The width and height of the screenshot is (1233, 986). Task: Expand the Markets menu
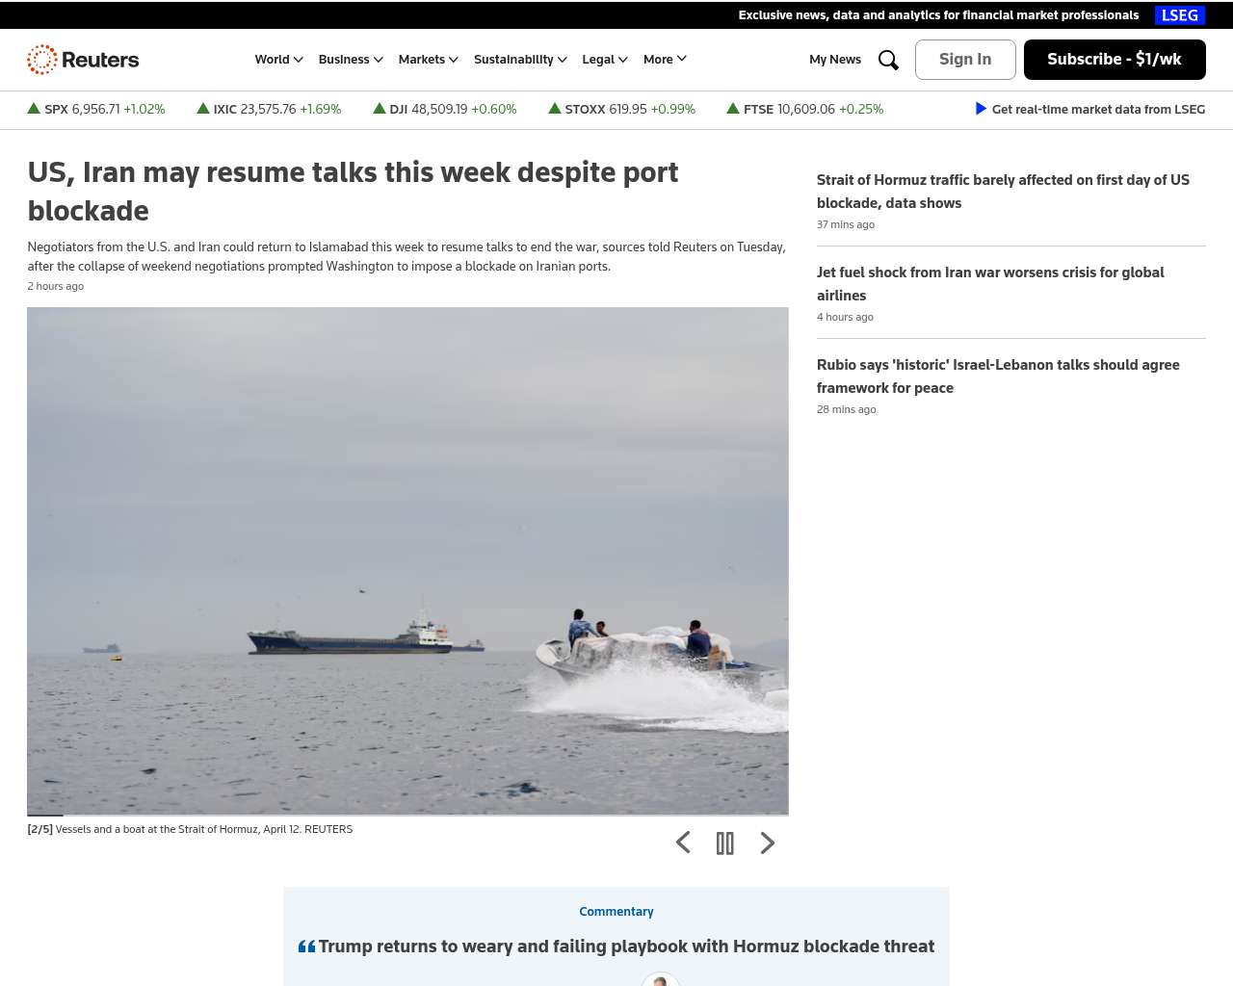click(x=429, y=60)
